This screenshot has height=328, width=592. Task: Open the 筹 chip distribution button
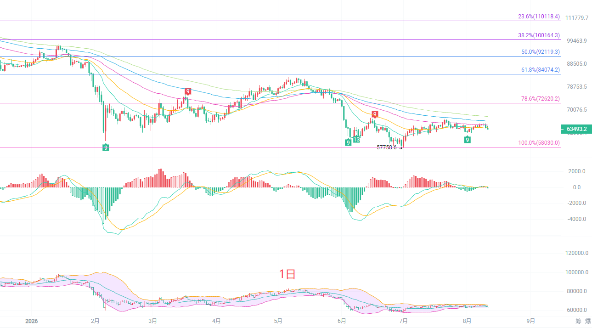point(578,321)
